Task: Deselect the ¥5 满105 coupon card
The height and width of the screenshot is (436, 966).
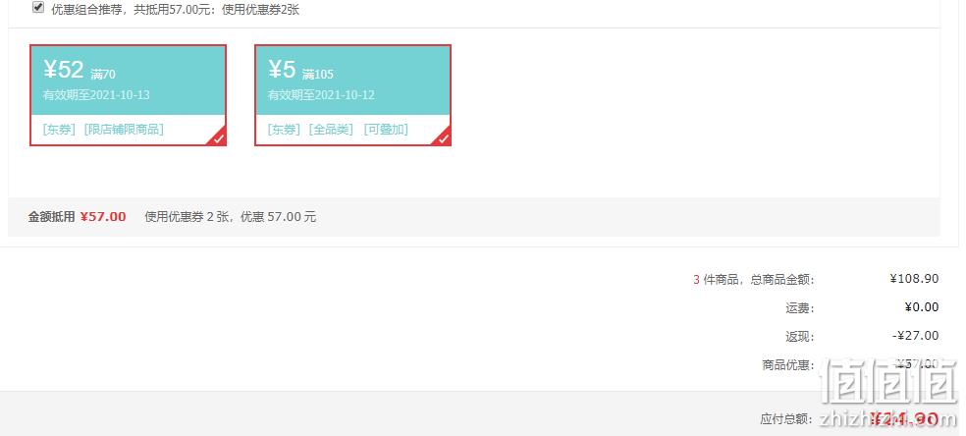Action: click(353, 95)
